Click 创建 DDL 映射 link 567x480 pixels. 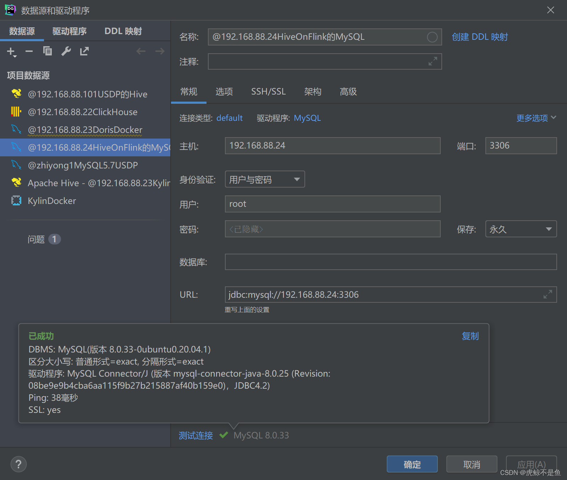pyautogui.click(x=480, y=37)
